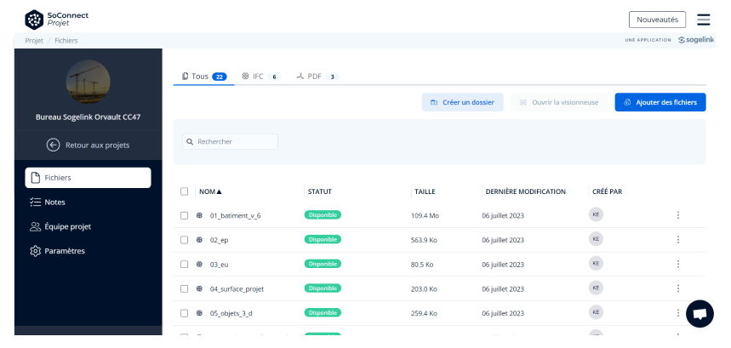
Task: Check the box for 02_ep
Action: coord(184,239)
